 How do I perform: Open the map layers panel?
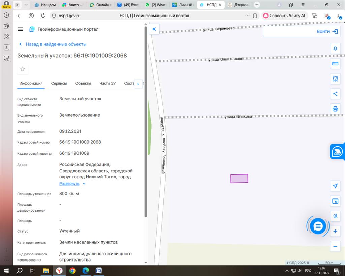coord(335,49)
